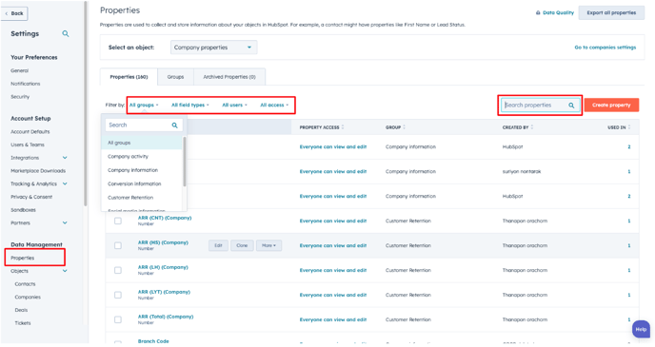Open Deals under Objects
The height and width of the screenshot is (347, 655).
coord(21,310)
